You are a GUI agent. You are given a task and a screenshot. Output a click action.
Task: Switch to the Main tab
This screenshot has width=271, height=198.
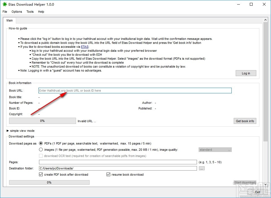pos(9,20)
